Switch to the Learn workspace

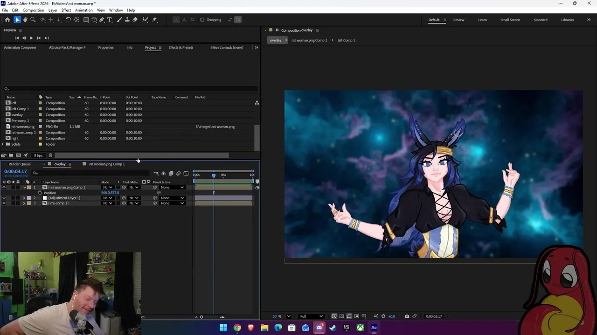pyautogui.click(x=482, y=20)
